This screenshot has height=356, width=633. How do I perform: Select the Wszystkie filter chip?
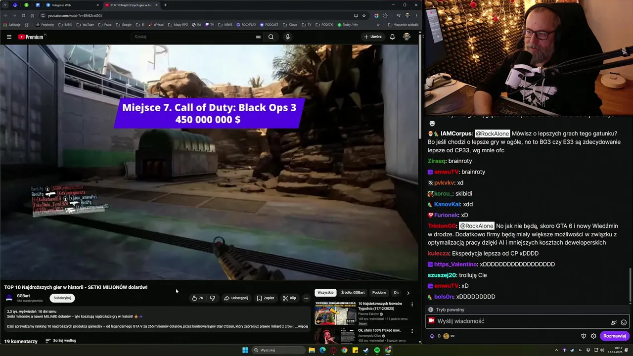point(325,293)
